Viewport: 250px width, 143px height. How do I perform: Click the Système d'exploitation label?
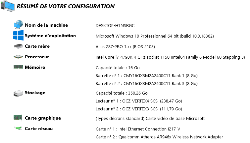point(50,36)
